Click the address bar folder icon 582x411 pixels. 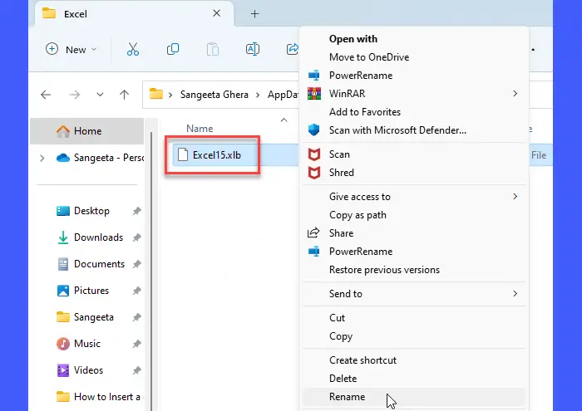[156, 94]
